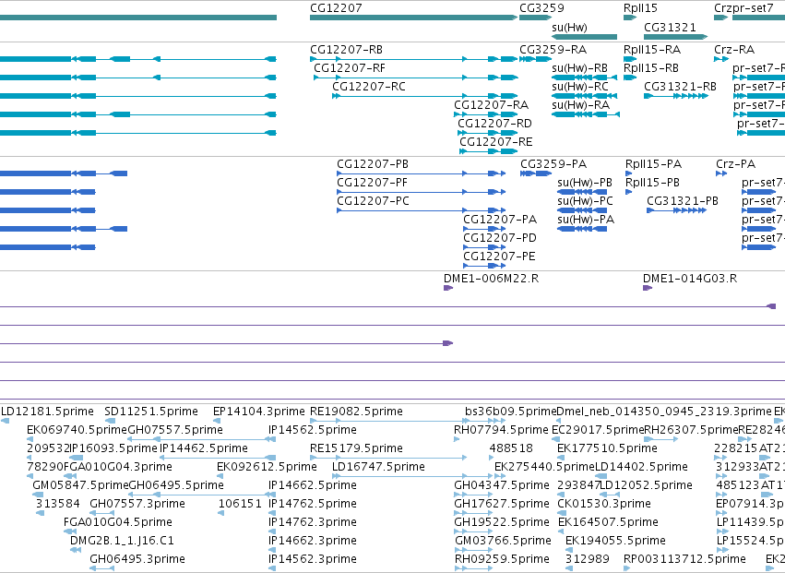Select protein su(Hw)-PA
The width and height of the screenshot is (785, 573).
click(585, 221)
